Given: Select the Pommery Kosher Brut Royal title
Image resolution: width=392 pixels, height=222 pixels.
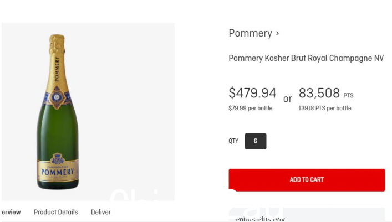Looking at the screenshot, I should point(306,58).
